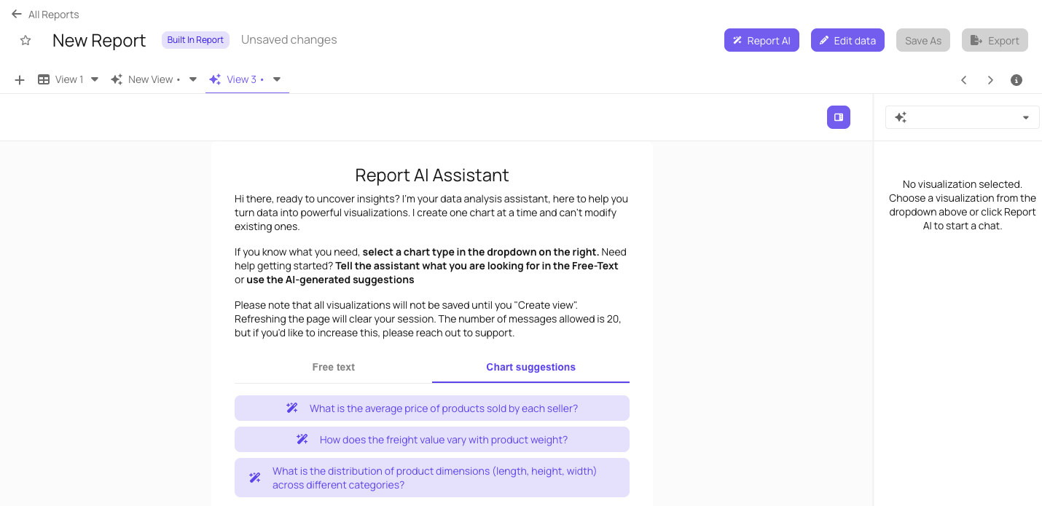Click the Edit data pencil icon
Screen dimensions: 1042x506
tap(826, 40)
